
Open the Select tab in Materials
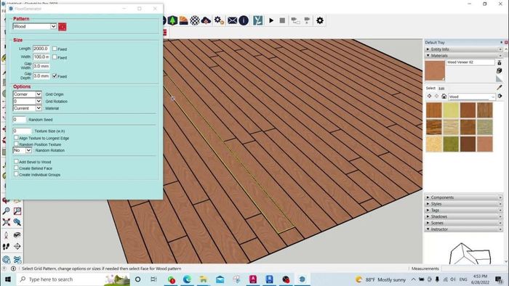430,88
